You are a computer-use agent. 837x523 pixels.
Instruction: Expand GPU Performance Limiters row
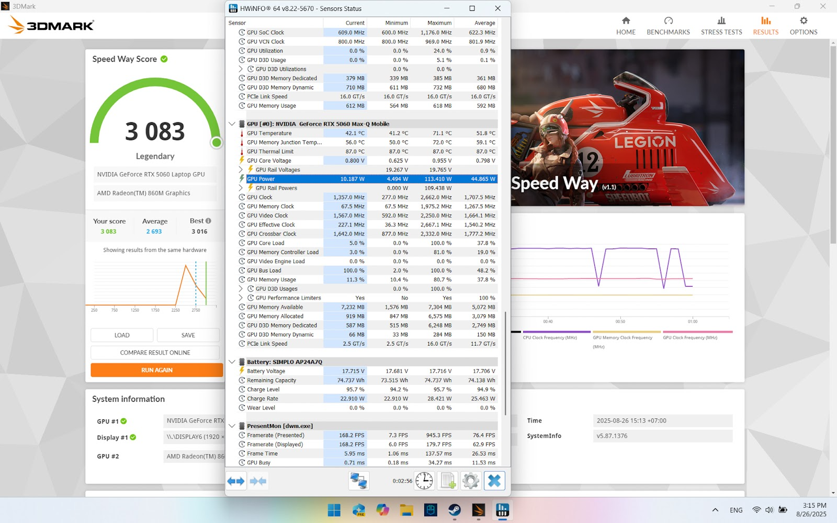241,298
